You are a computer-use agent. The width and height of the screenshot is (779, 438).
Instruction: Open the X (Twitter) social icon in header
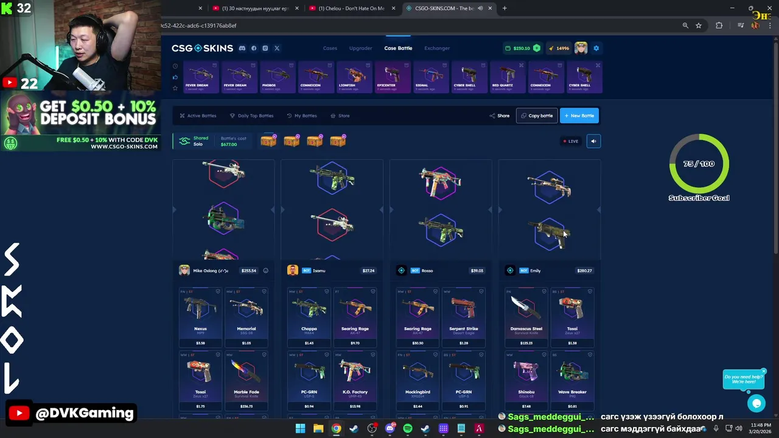pos(277,48)
